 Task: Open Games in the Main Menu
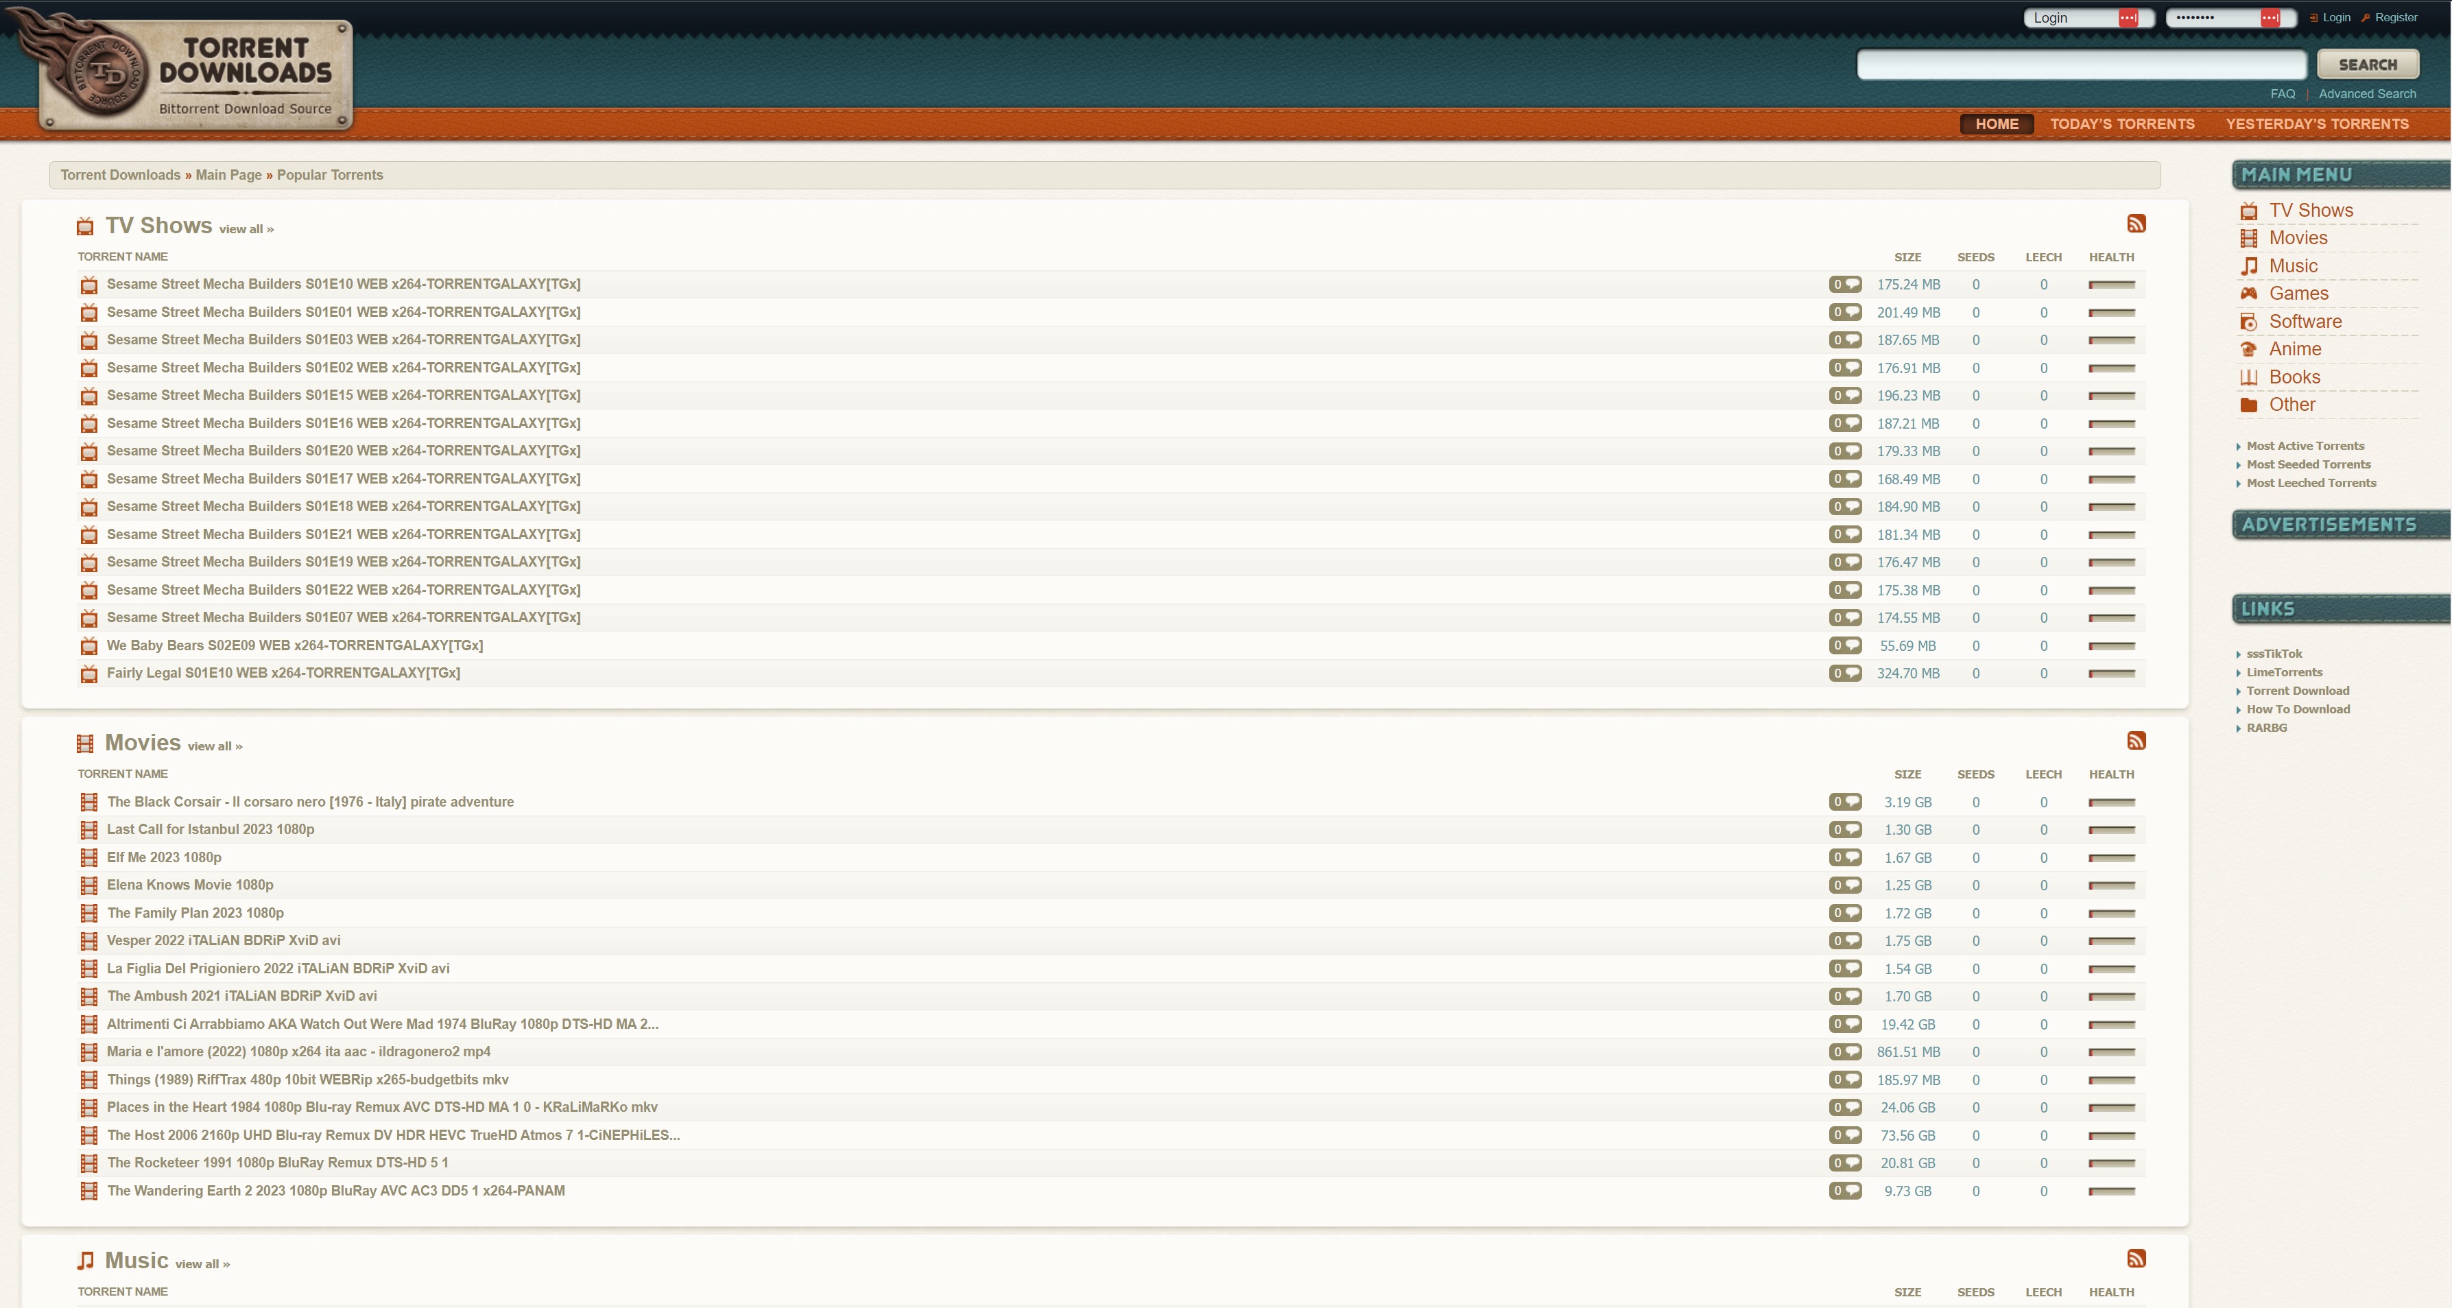click(2298, 293)
